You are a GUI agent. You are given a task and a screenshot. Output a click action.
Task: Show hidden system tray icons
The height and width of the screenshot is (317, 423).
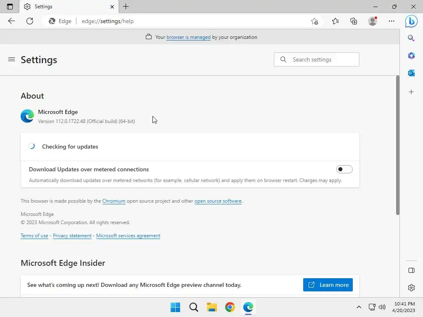pos(359,307)
